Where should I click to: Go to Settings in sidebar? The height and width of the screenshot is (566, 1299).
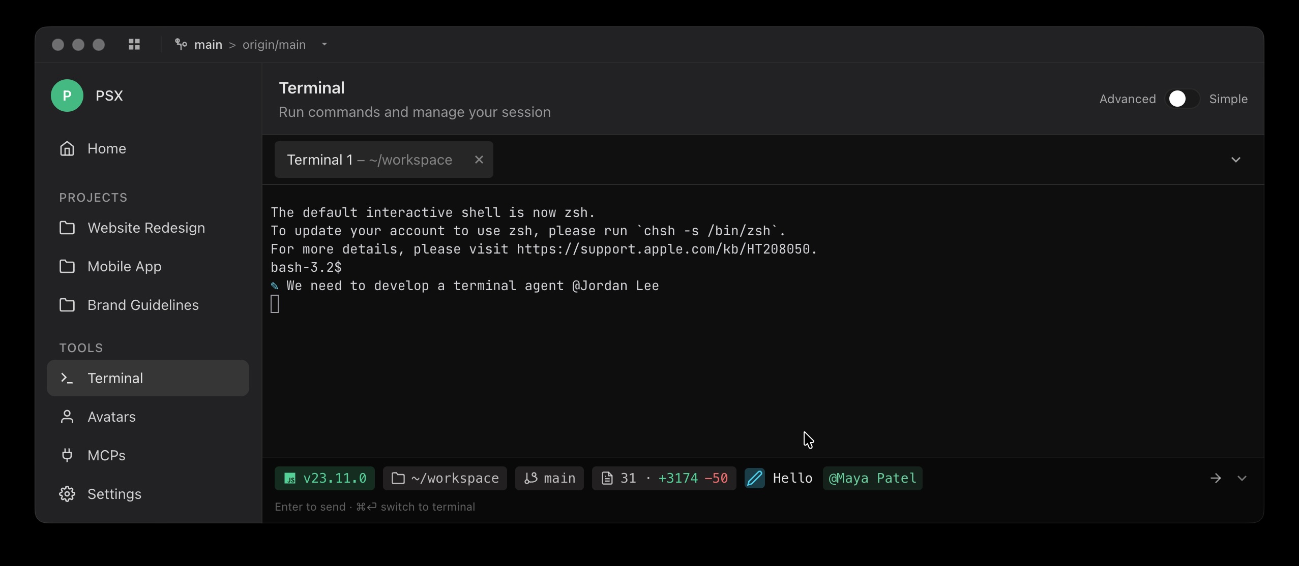point(114,494)
